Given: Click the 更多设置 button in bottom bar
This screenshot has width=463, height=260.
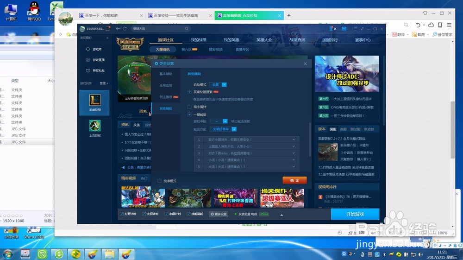Looking at the screenshot, I should point(219,214).
